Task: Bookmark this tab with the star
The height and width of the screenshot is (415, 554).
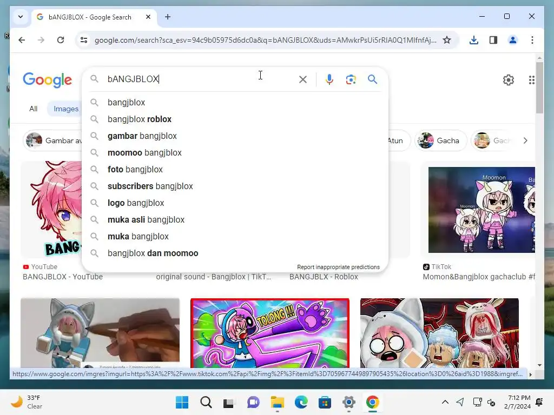Action: click(x=447, y=40)
